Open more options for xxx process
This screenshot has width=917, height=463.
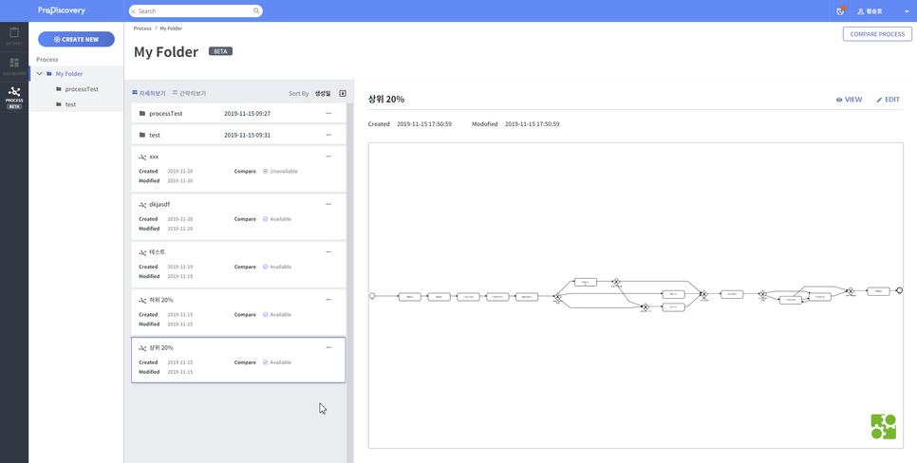click(328, 157)
